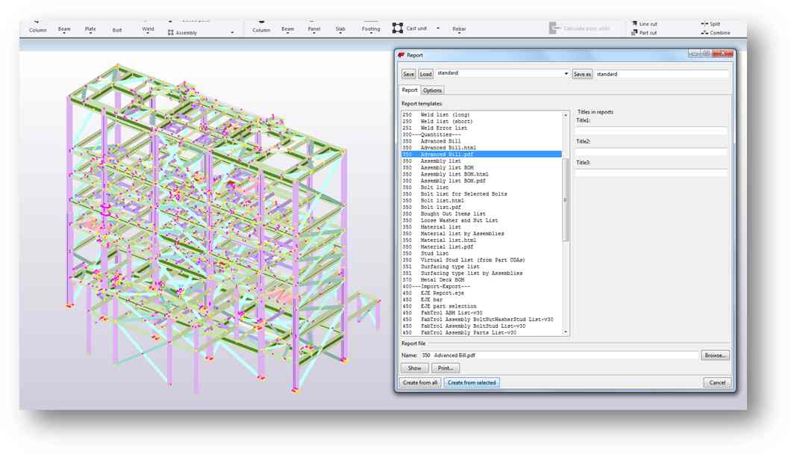Screen dimensions: 791x454
Task: Select Material list.pdf template
Action: pyautogui.click(x=446, y=247)
